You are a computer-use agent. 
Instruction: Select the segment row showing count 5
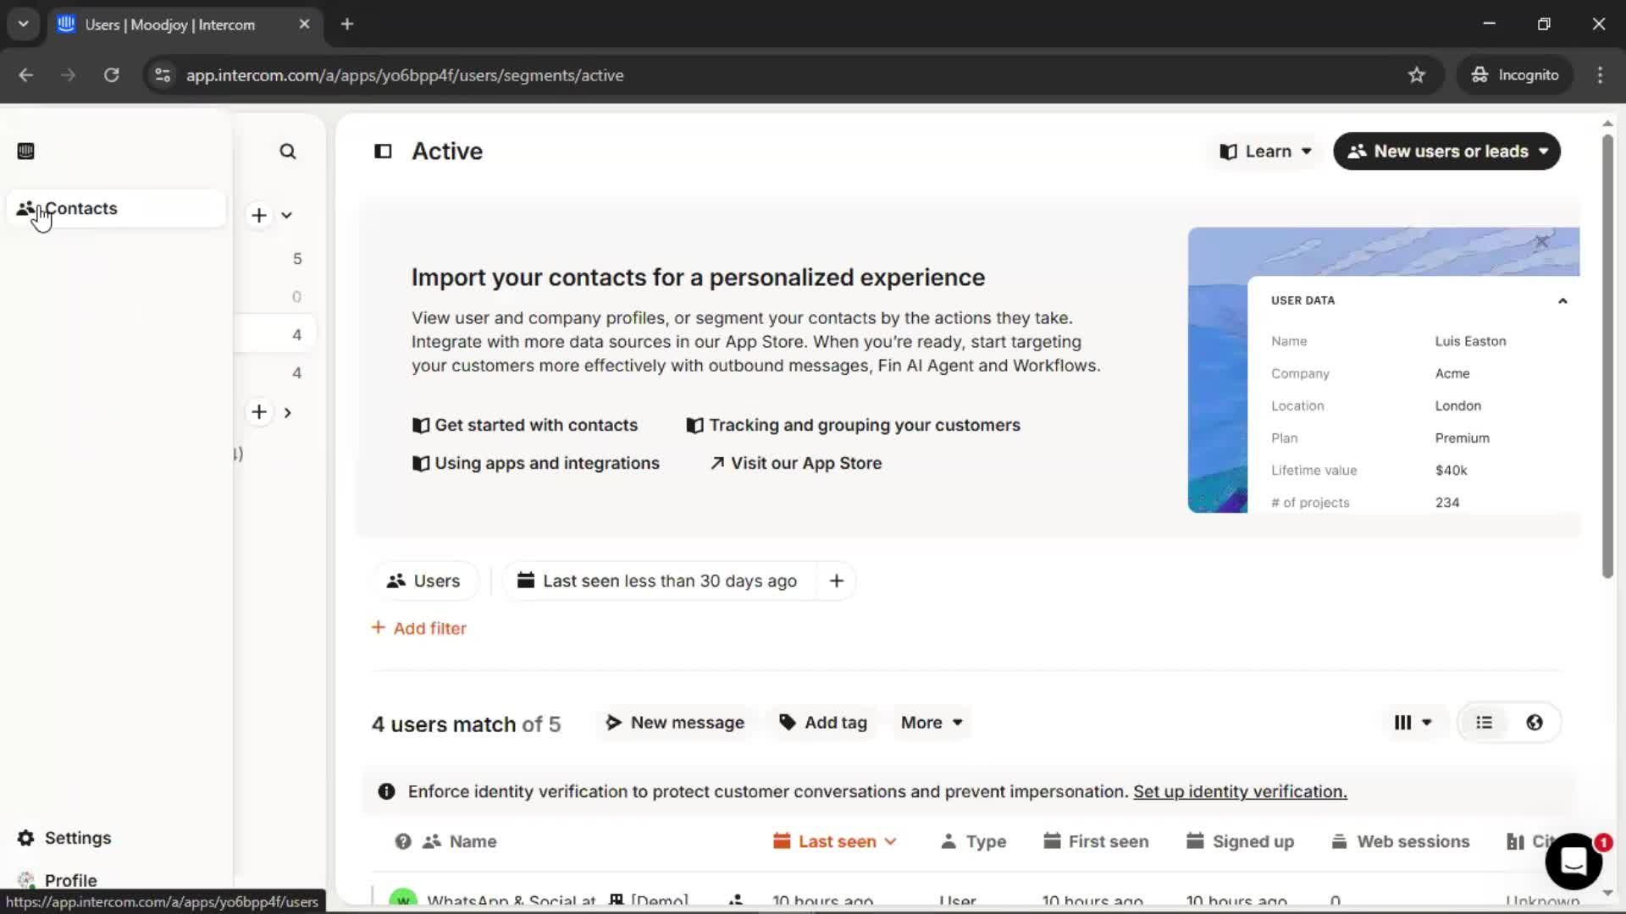pos(276,259)
